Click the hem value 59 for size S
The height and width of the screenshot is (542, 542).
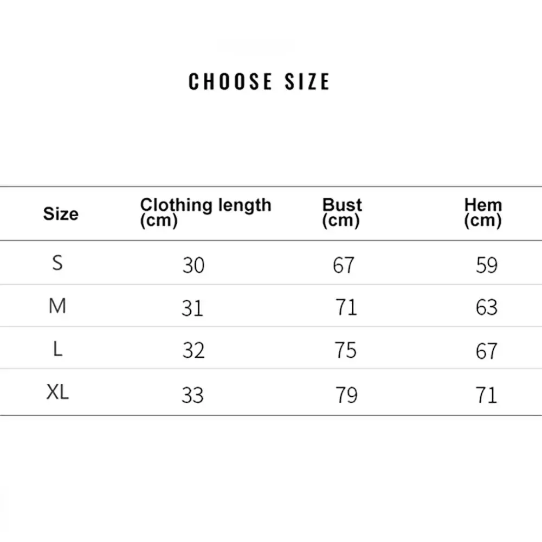point(486,266)
